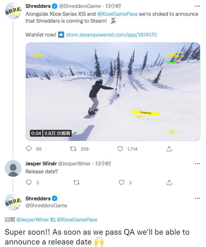206x247 pixels.
Task: Open the store.steampowered.com/app/1874170 link
Action: point(111,35)
